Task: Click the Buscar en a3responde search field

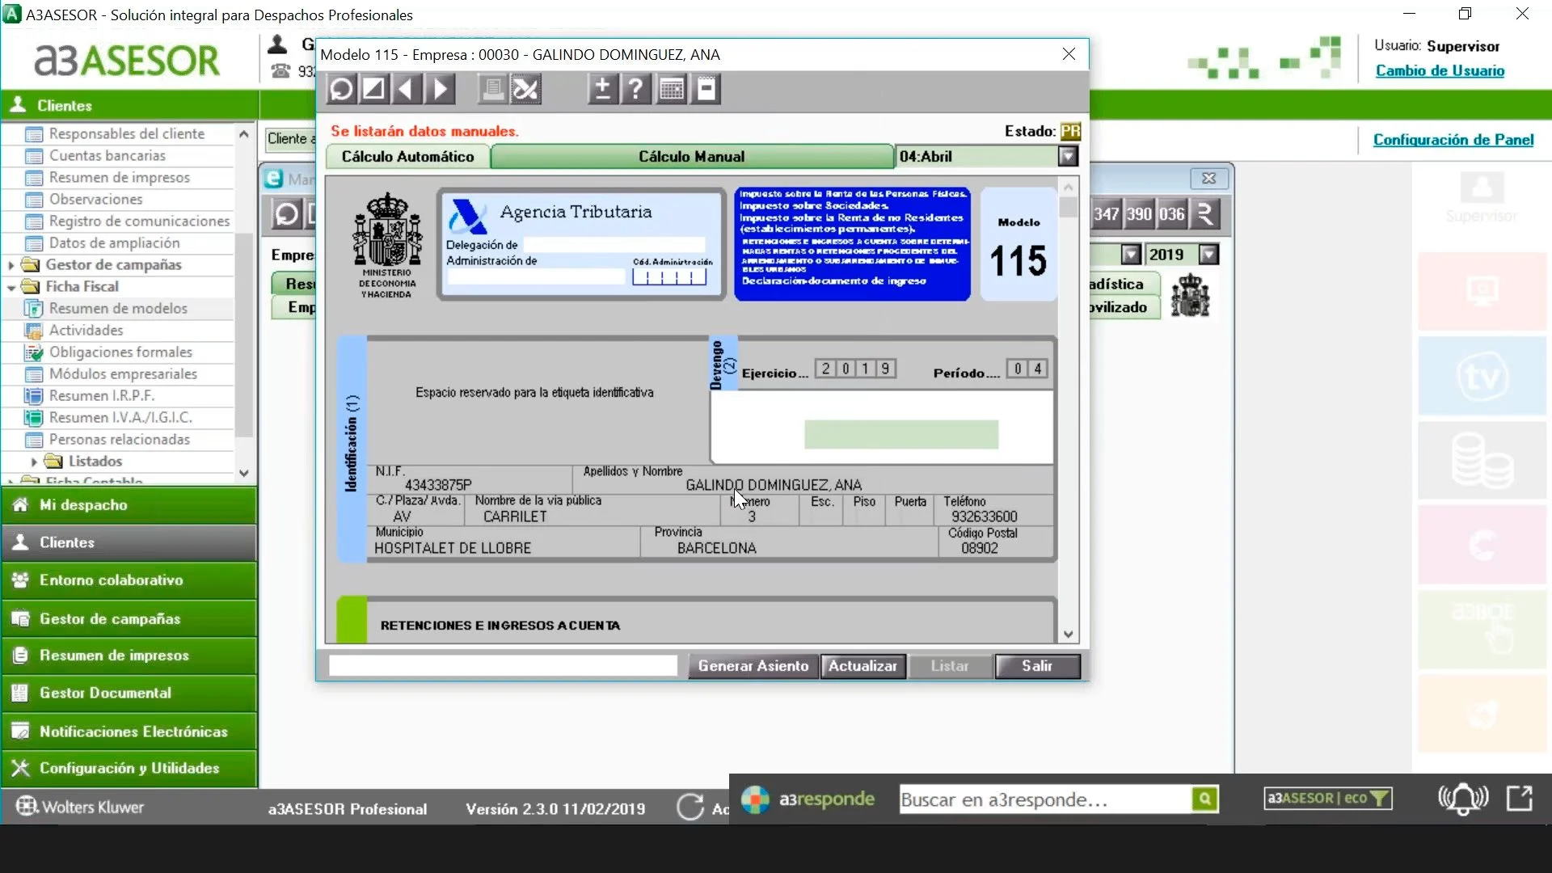Action: tap(1044, 799)
